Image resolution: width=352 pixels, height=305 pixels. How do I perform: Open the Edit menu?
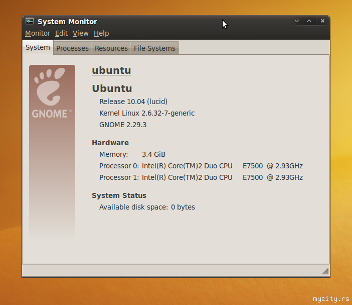[61, 33]
